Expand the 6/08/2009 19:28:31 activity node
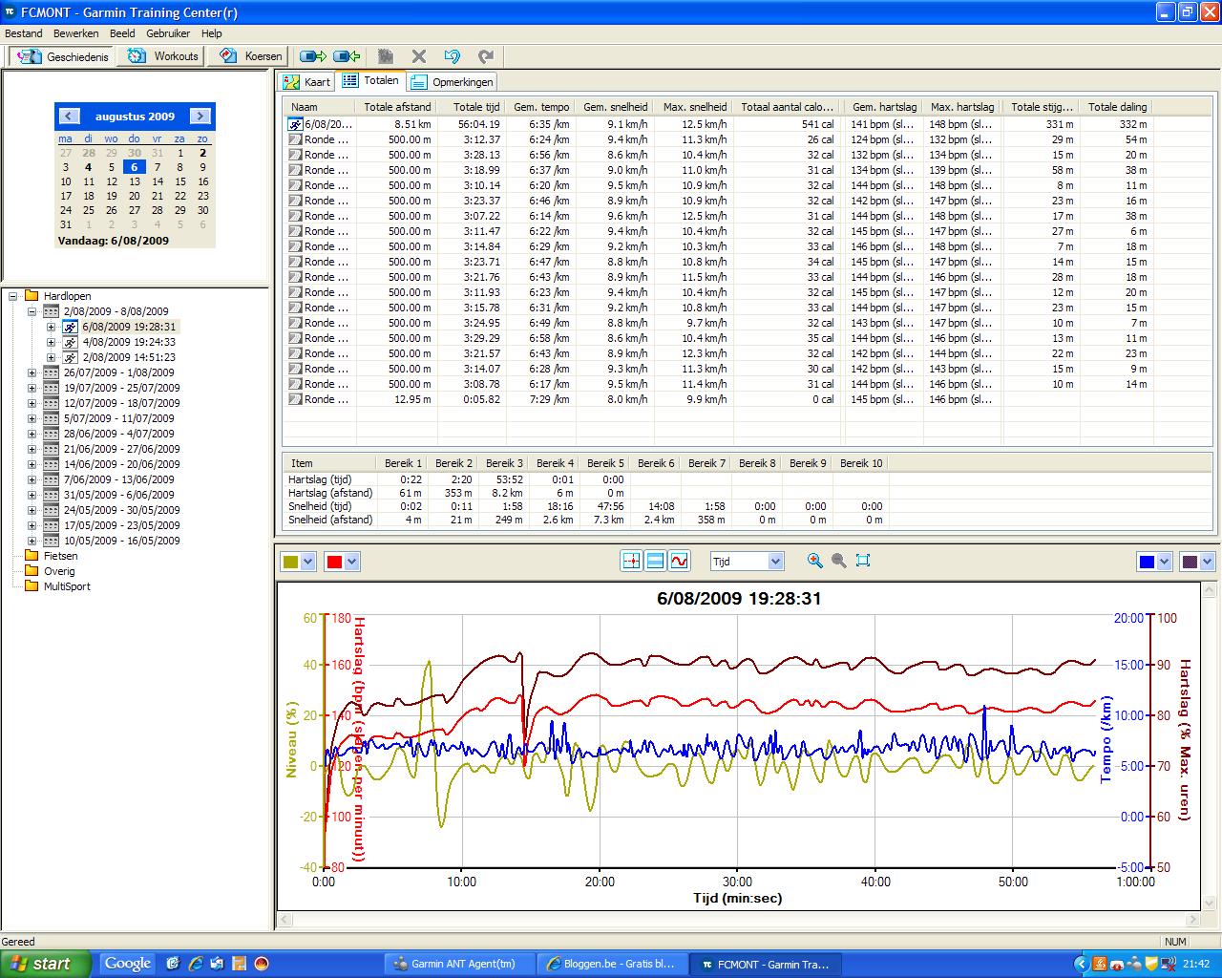Image resolution: width=1222 pixels, height=978 pixels. click(x=52, y=327)
